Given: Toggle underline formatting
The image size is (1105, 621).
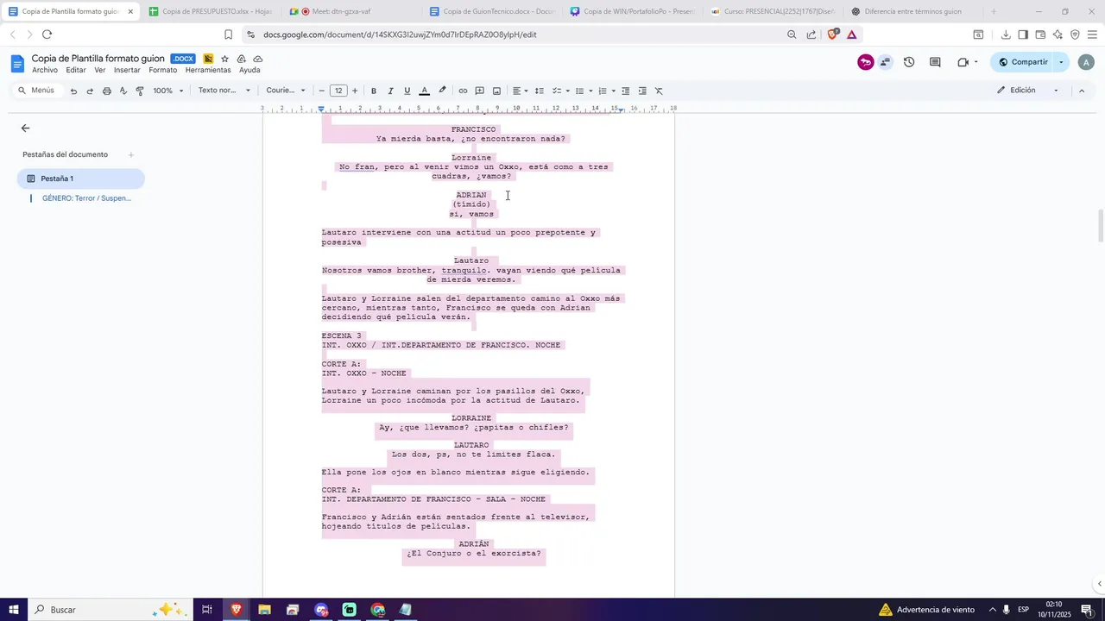Looking at the screenshot, I should click(x=407, y=91).
